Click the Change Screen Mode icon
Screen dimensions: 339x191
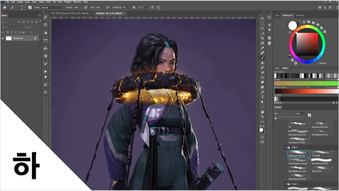[262, 142]
